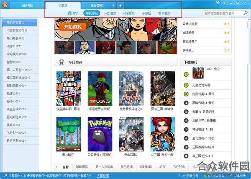
Task: Switch to the bottom 益智 tab
Action: 66,167
